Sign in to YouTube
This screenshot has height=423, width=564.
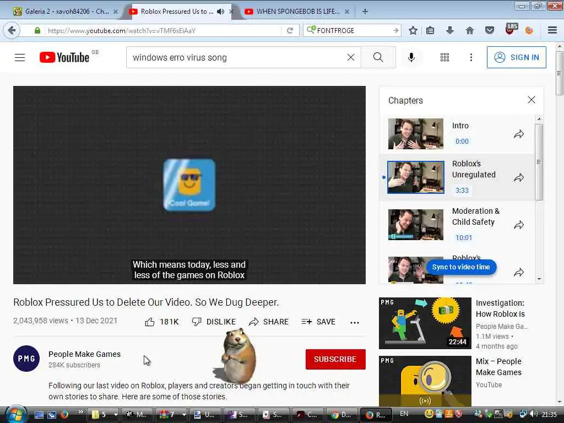point(516,57)
